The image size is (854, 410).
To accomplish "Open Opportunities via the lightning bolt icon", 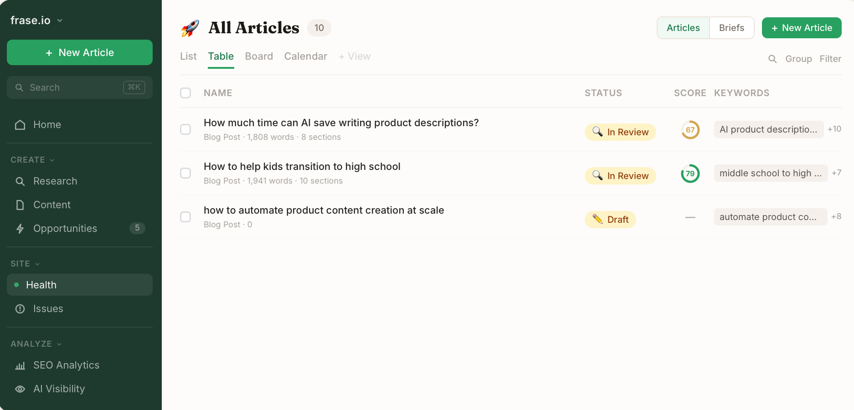I will 20,229.
